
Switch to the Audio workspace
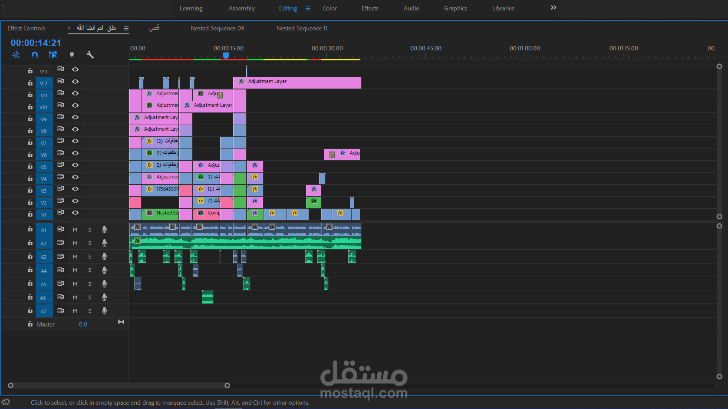coord(412,8)
